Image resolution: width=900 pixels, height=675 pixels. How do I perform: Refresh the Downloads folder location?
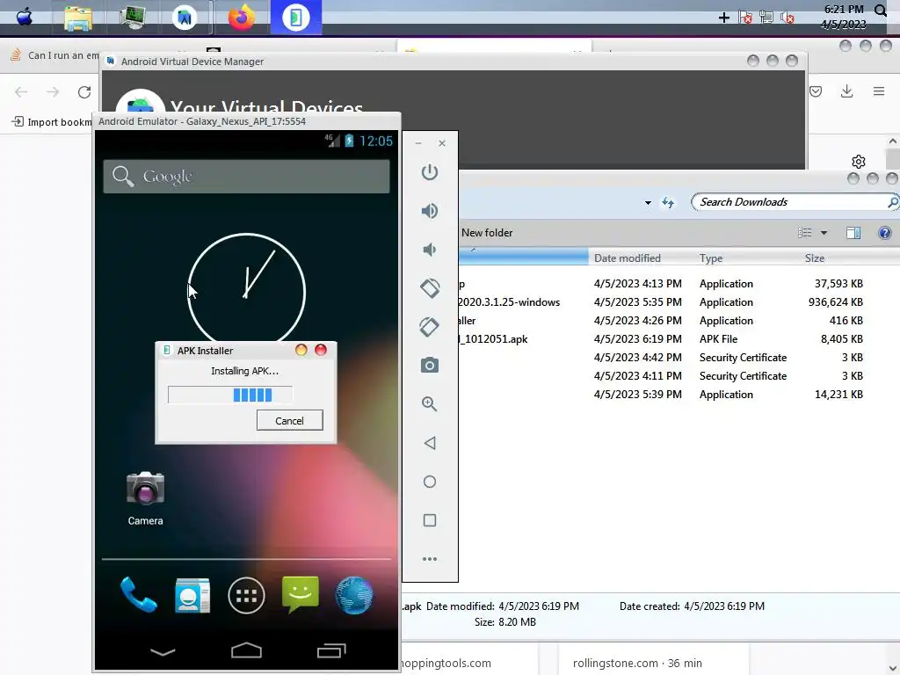tap(668, 203)
